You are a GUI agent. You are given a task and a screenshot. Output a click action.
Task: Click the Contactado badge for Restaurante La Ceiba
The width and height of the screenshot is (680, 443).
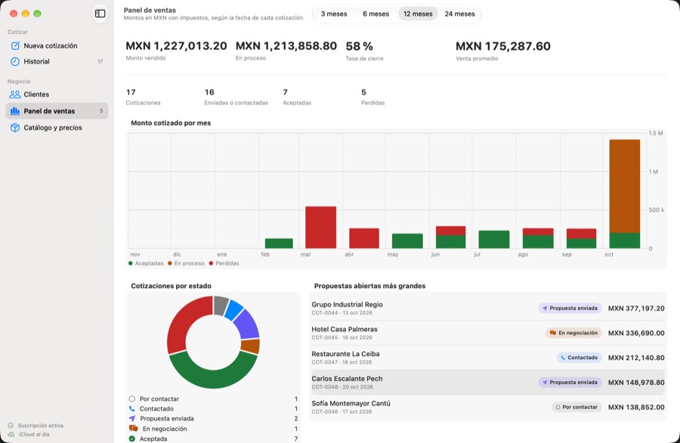coord(579,358)
